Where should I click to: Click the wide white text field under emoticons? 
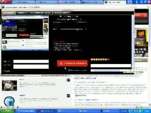pyautogui.click(x=111, y=66)
